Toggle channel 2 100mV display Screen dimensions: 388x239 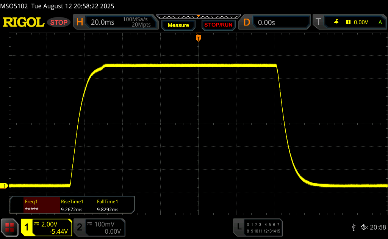coord(100,227)
